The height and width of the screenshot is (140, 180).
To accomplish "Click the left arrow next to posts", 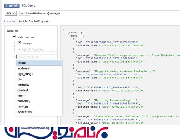I will (x=27, y=37).
